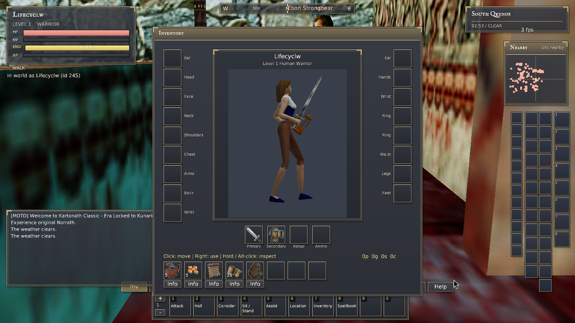Screen dimensions: 575x323
Task: Click the empty Feet equipment slot
Action: pyautogui.click(x=402, y=193)
